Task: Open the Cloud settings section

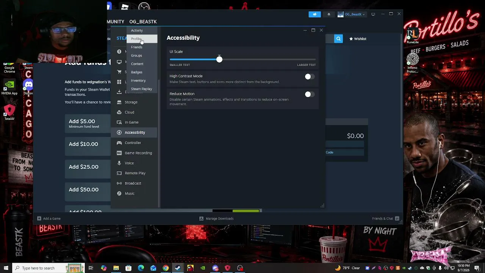Action: [x=135, y=112]
